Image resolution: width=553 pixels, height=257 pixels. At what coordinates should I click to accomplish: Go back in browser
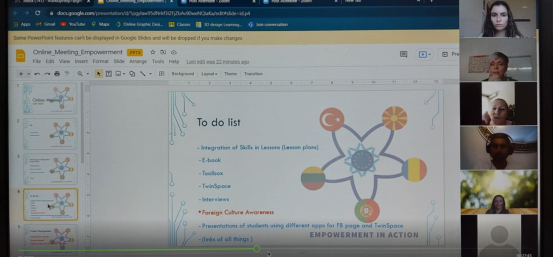[16, 13]
